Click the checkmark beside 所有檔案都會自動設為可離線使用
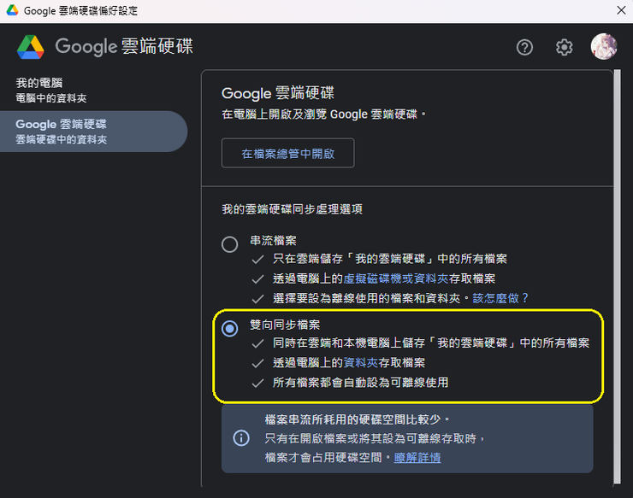Screen dimensions: 633x498 257,383
